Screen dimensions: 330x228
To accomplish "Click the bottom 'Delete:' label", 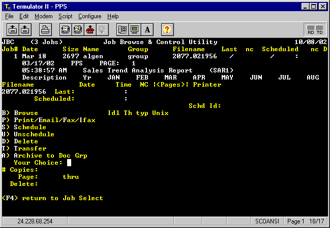I will [24, 184].
